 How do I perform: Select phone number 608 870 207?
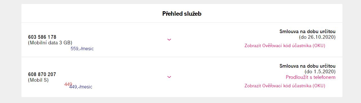(42, 74)
